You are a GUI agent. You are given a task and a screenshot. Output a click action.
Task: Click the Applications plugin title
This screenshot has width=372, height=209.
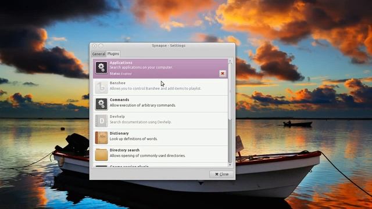(x=121, y=63)
